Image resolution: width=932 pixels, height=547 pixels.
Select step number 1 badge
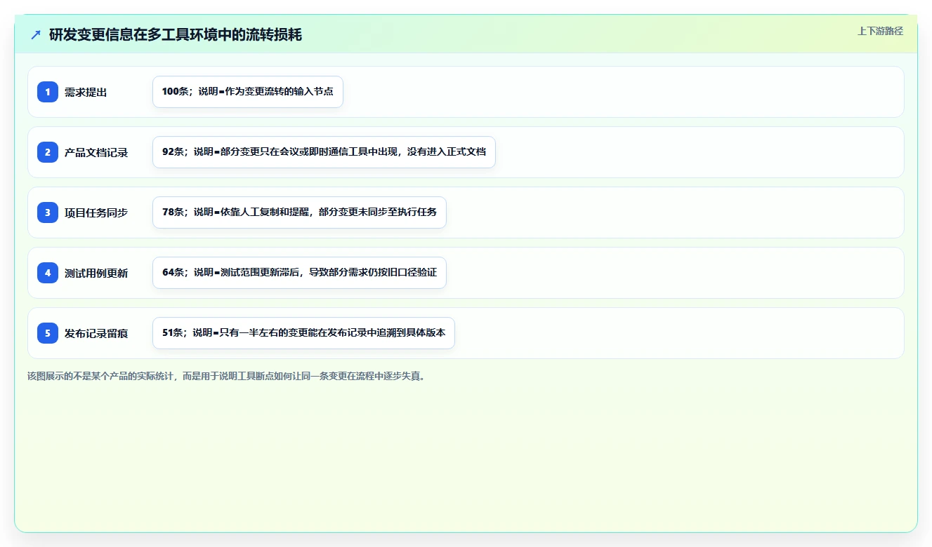coord(48,92)
